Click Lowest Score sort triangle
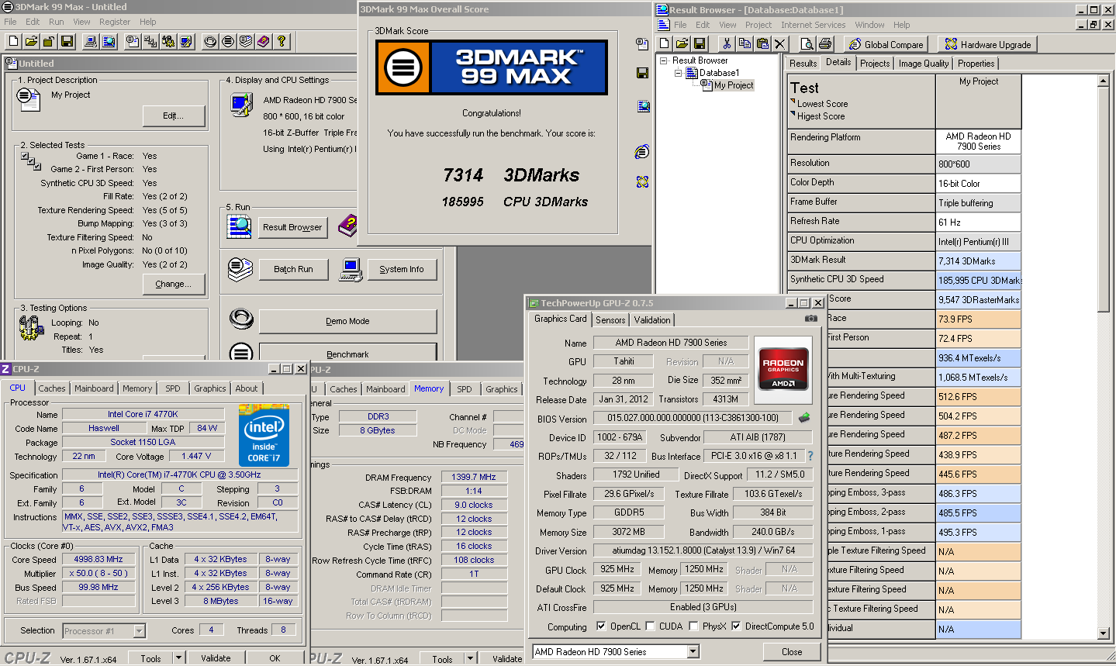1116x666 pixels. point(793,101)
